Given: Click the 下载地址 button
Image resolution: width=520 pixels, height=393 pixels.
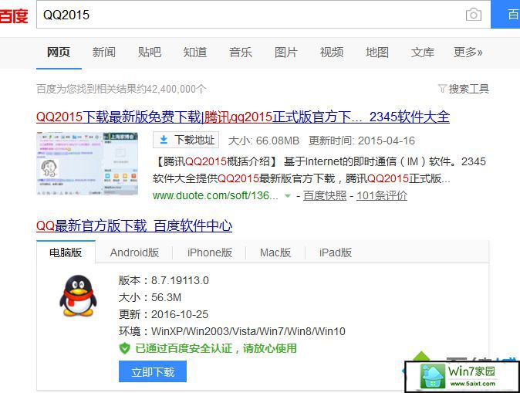Looking at the screenshot, I should (186, 140).
